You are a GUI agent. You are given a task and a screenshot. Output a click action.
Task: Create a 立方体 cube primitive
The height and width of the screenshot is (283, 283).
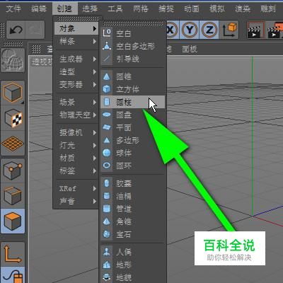tap(132, 89)
